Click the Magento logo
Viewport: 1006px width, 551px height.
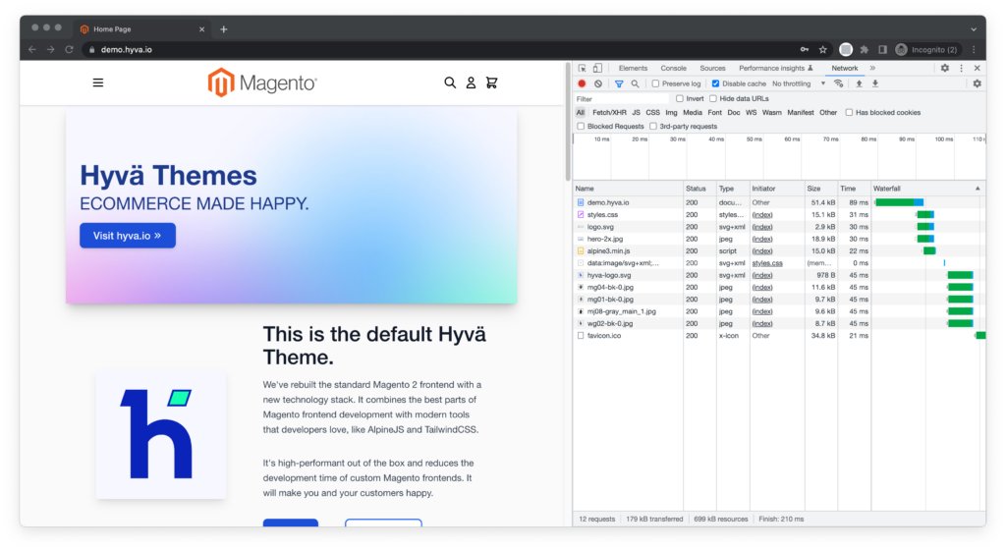(x=261, y=83)
